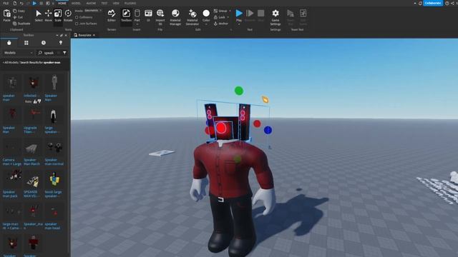
Task: Click the Copy button
Action: pyautogui.click(x=19, y=11)
